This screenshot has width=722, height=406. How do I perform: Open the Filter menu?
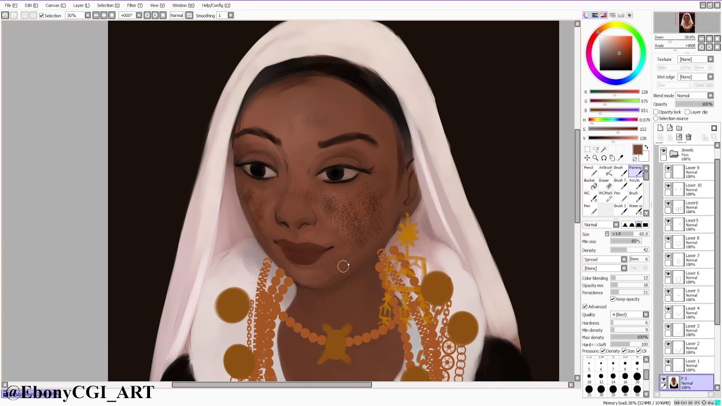point(135,5)
